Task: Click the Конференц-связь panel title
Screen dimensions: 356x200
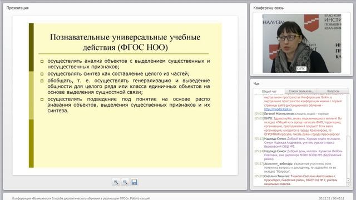Action: (268, 8)
